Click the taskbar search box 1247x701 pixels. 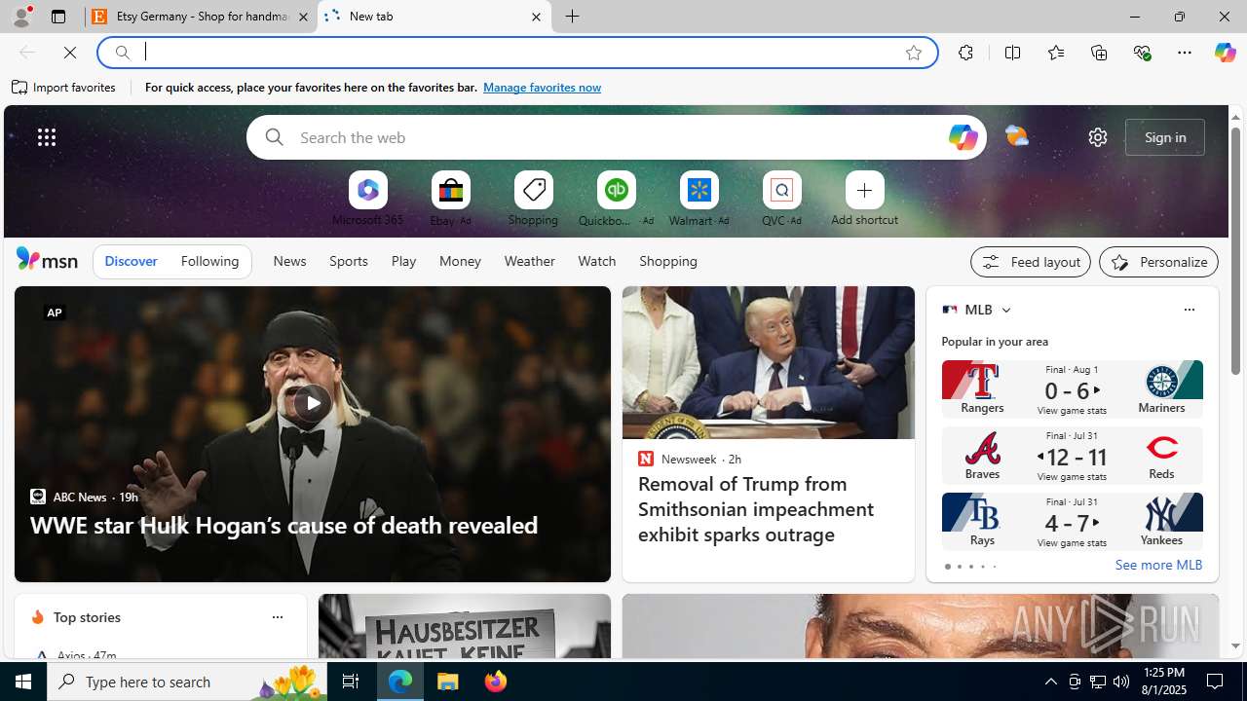tap(185, 682)
